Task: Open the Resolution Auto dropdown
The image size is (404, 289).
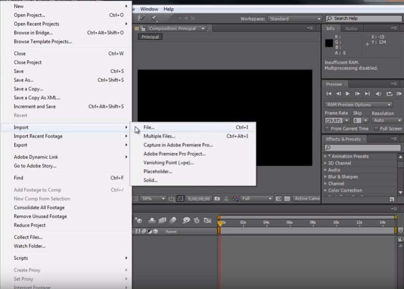Action: tap(387, 120)
